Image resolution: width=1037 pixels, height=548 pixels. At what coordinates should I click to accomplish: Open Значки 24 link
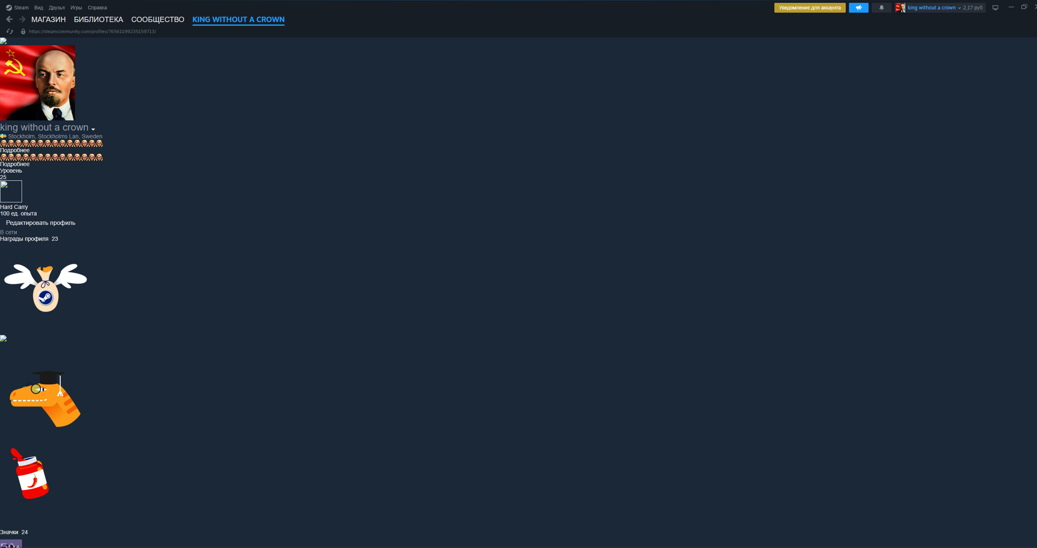tap(14, 532)
